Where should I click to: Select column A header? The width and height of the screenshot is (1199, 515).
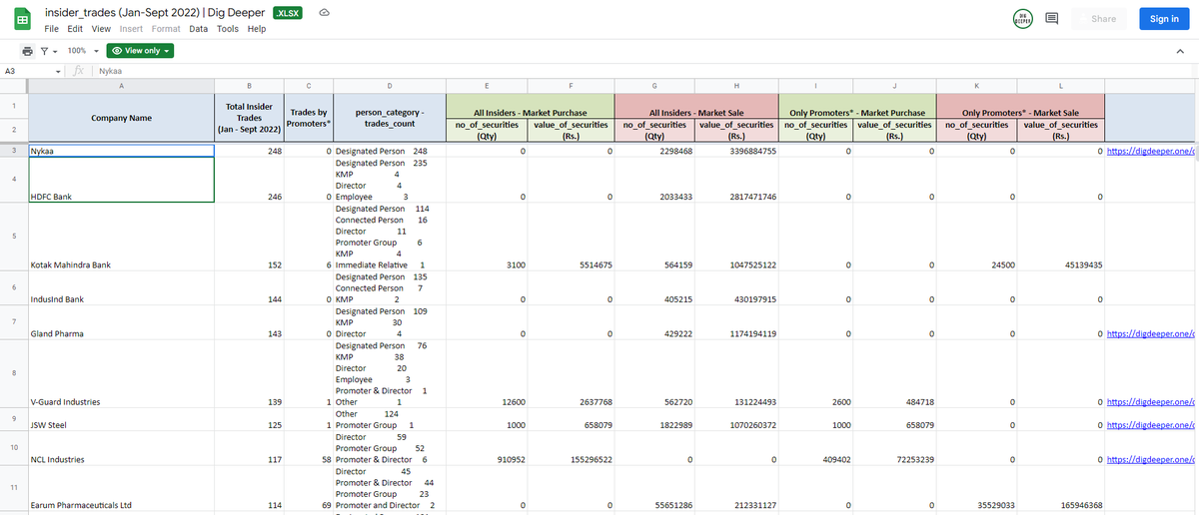point(121,86)
